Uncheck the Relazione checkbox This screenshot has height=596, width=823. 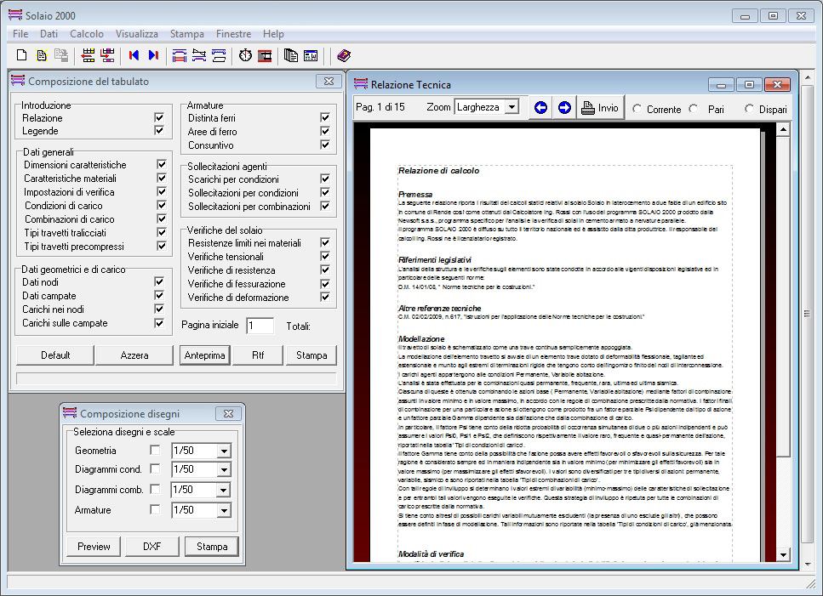pyautogui.click(x=159, y=117)
